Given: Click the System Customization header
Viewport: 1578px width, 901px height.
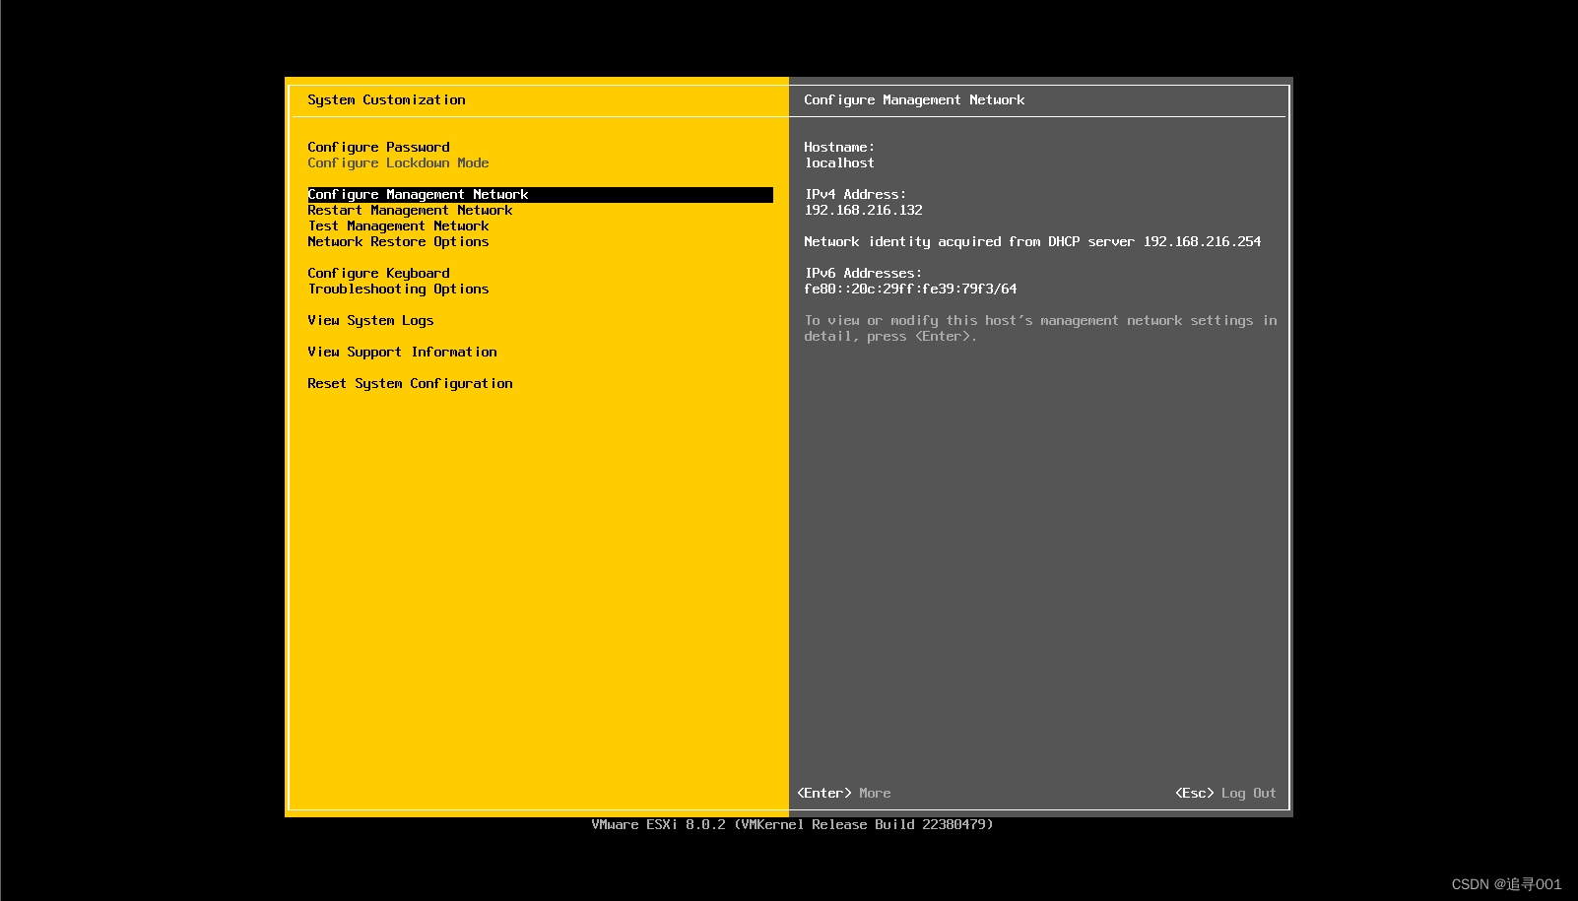Looking at the screenshot, I should point(386,100).
